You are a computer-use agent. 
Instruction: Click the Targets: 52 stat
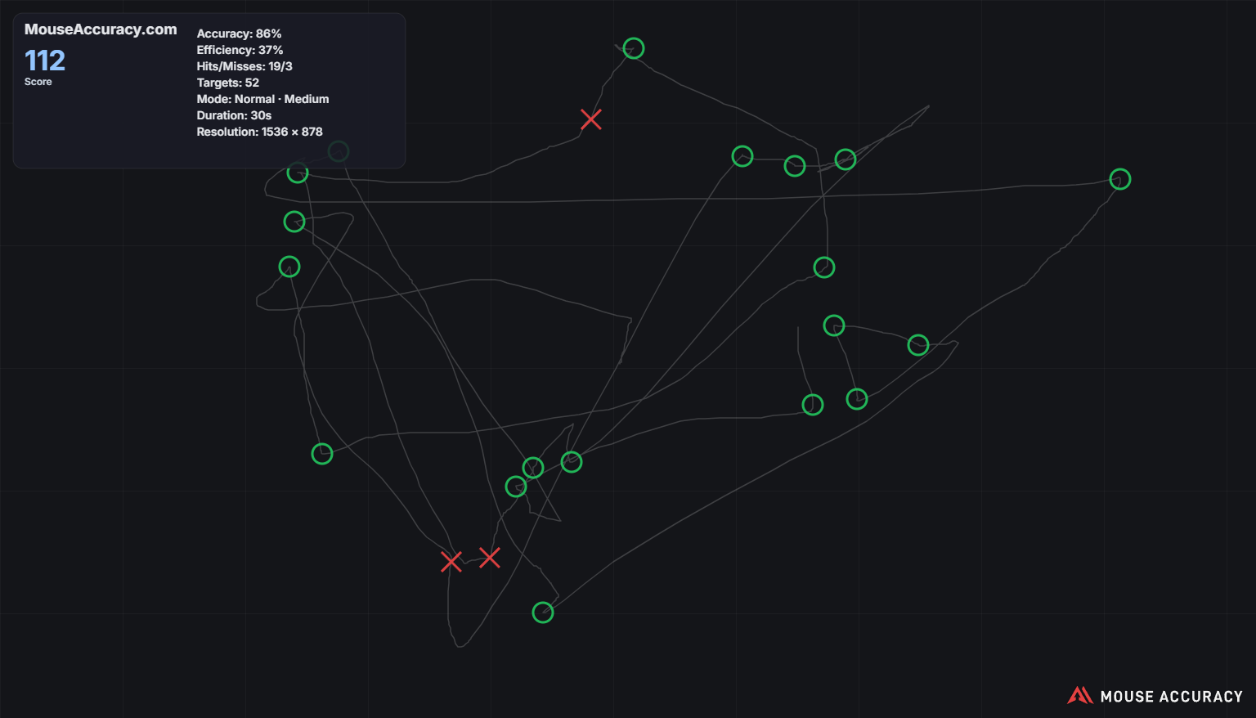(228, 83)
